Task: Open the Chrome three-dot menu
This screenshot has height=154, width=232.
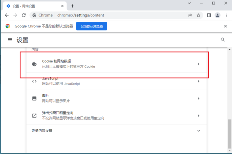Action: point(226,15)
